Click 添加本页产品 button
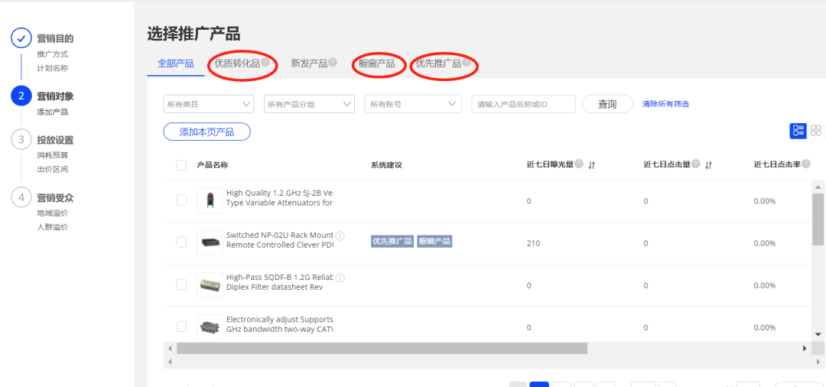Image resolution: width=826 pixels, height=387 pixels. pos(206,132)
